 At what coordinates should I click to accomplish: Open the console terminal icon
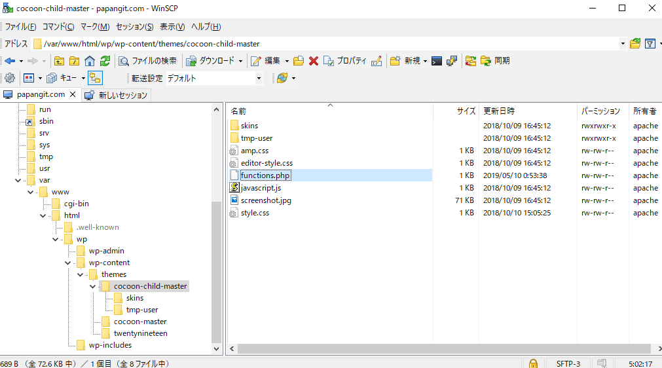coord(437,61)
